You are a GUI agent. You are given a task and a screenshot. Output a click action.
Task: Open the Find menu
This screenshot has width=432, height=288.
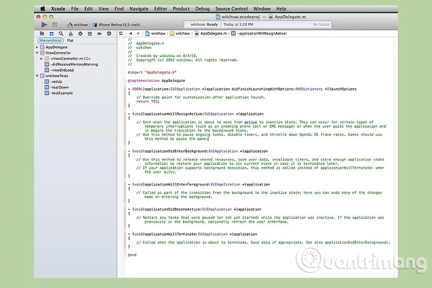point(119,9)
